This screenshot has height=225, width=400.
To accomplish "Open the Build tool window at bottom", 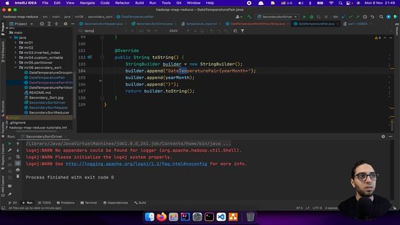I will [140, 202].
